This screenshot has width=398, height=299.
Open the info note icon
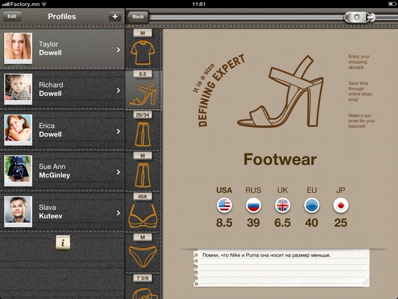tap(63, 243)
